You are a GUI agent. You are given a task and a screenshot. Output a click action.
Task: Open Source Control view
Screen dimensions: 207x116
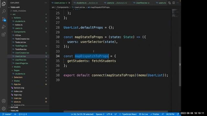click(4, 19)
